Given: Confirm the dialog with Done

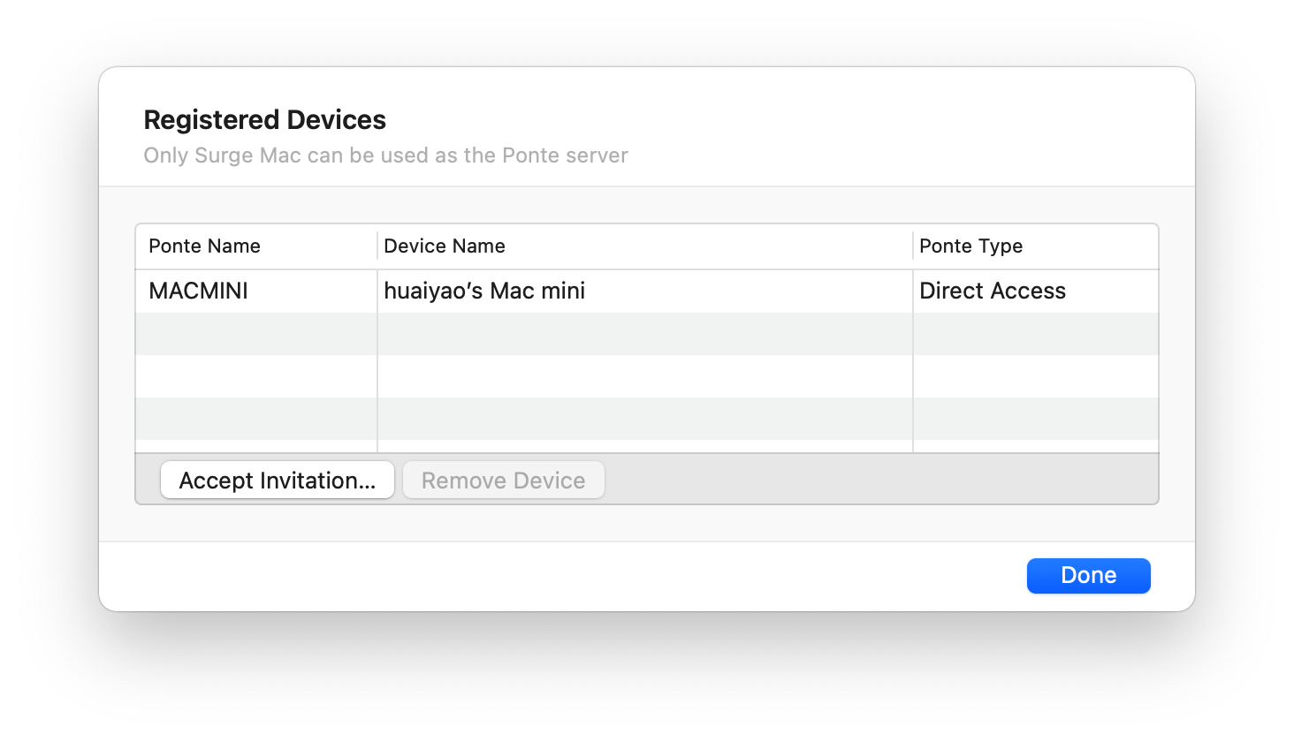Looking at the screenshot, I should 1088,576.
